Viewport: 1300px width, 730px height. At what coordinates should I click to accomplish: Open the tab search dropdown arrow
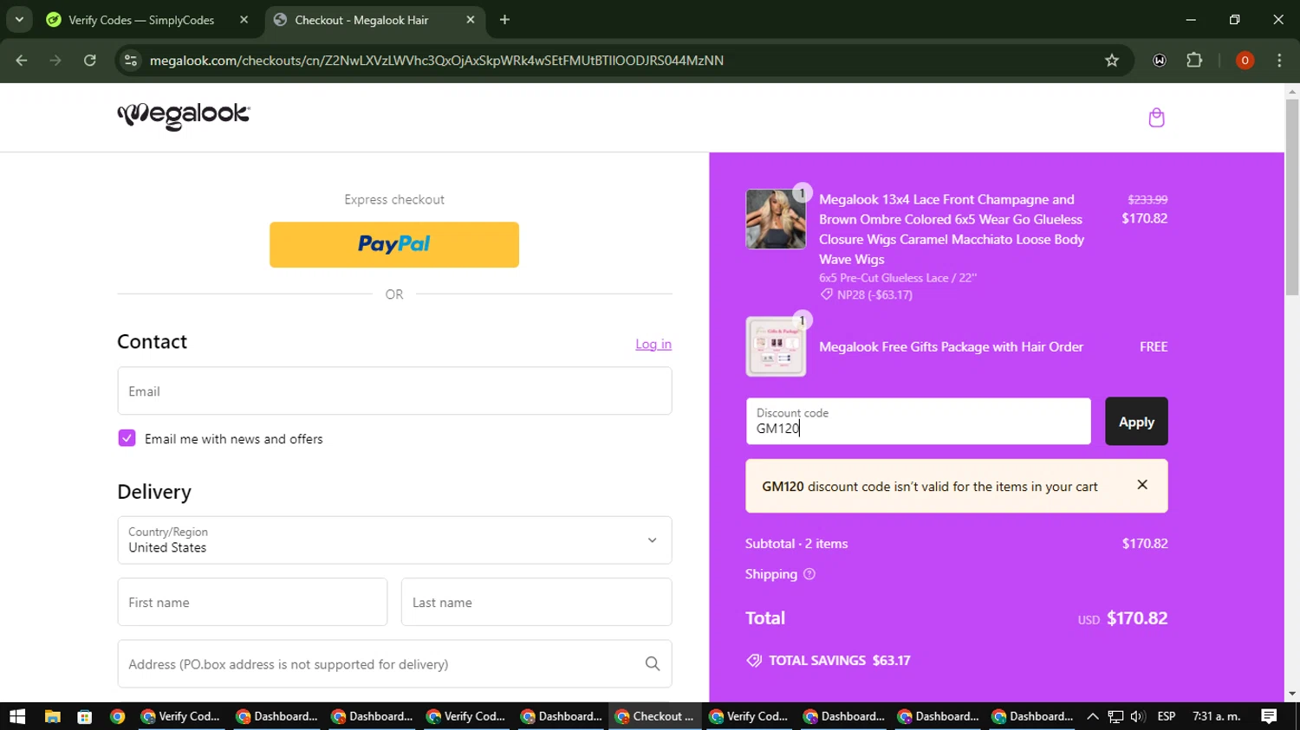click(19, 19)
